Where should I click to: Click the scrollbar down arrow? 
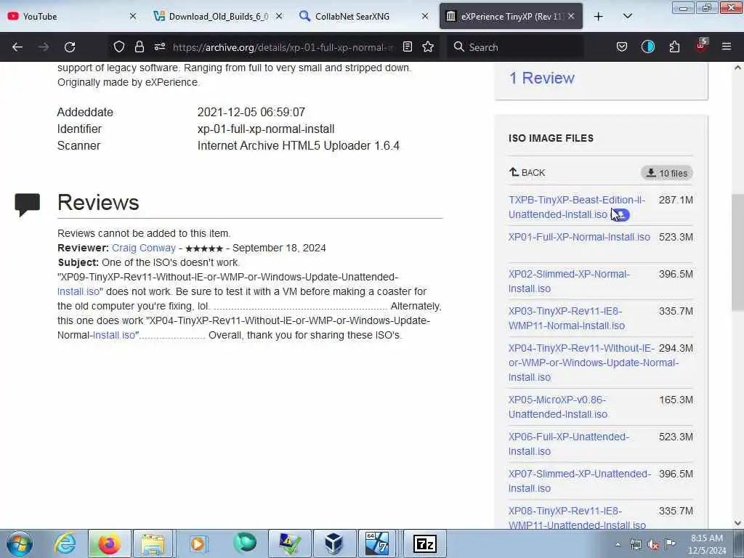(737, 523)
